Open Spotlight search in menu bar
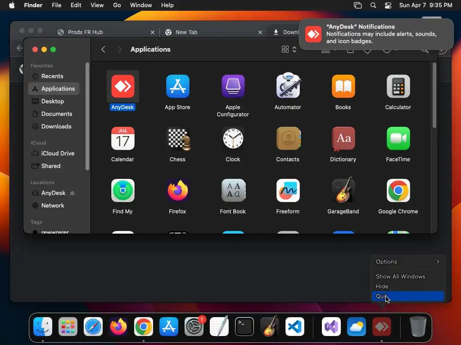 (373, 5)
